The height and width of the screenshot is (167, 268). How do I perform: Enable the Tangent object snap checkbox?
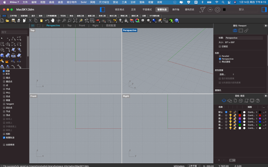click(4, 104)
